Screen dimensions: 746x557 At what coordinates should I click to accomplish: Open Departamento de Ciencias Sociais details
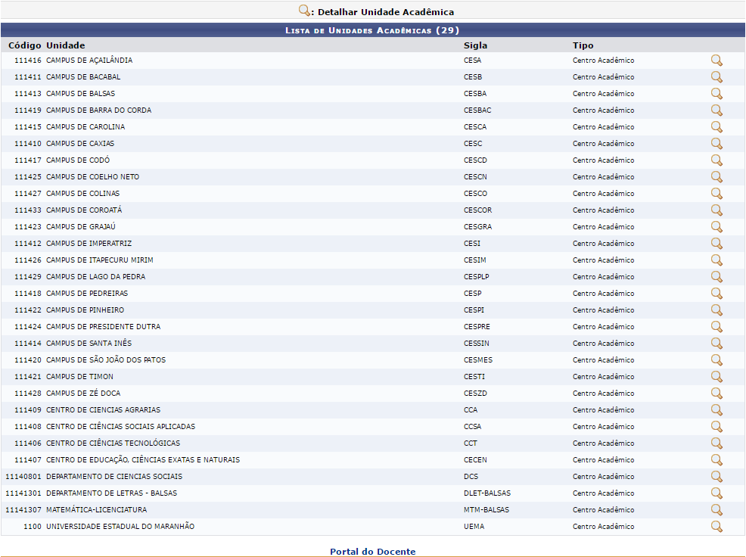716,477
